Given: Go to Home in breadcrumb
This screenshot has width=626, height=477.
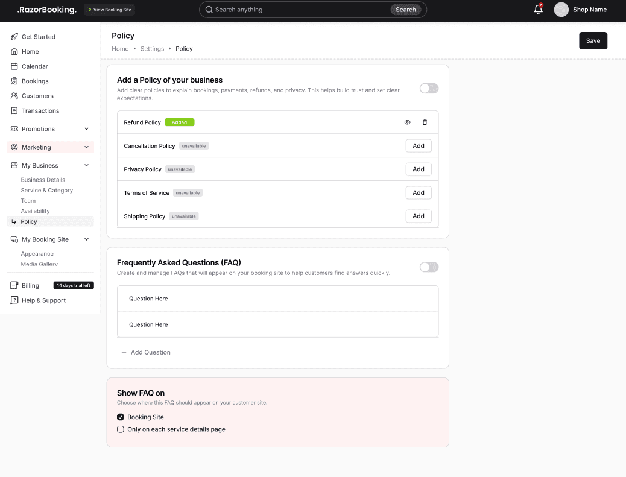Looking at the screenshot, I should pyautogui.click(x=120, y=49).
